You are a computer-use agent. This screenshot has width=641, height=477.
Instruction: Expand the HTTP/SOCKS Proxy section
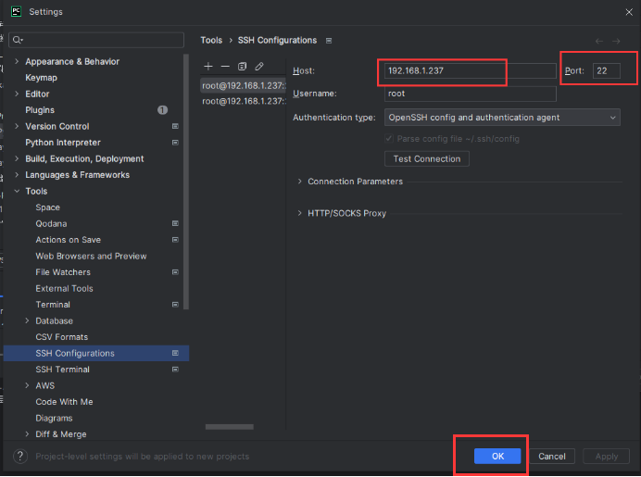[x=300, y=213]
